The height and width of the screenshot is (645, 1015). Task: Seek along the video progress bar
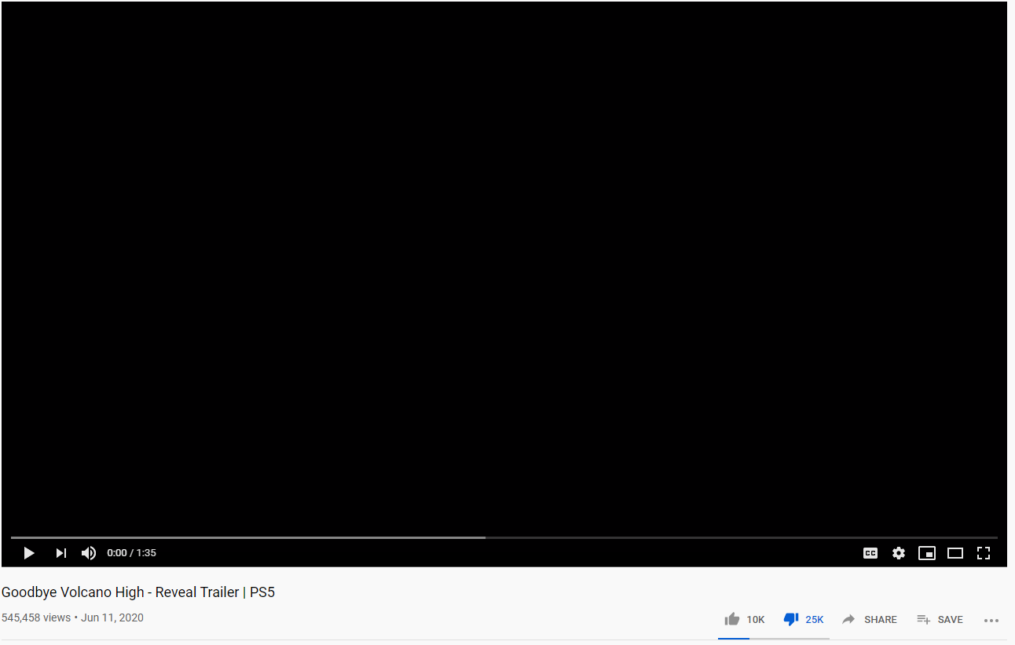[x=504, y=537]
